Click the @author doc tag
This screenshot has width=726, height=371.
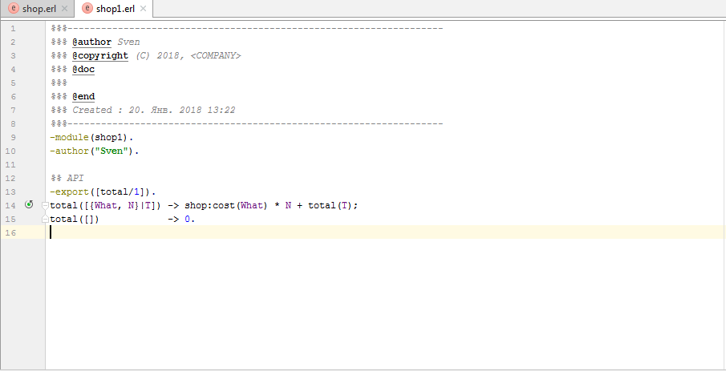coord(91,42)
